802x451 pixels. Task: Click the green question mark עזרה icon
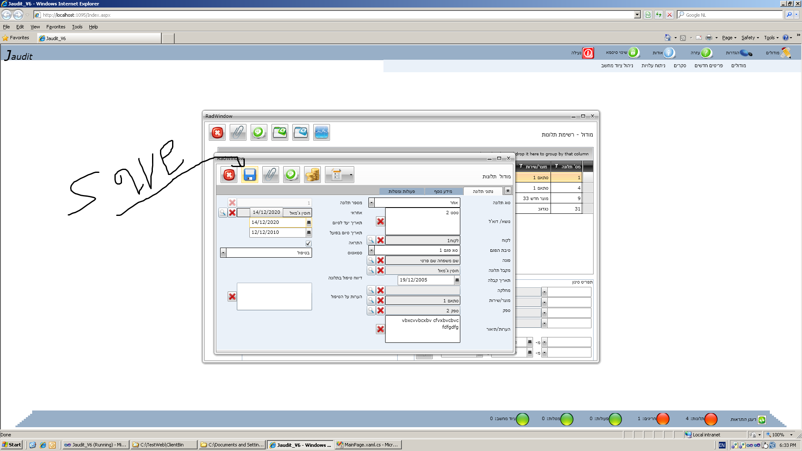coord(706,53)
